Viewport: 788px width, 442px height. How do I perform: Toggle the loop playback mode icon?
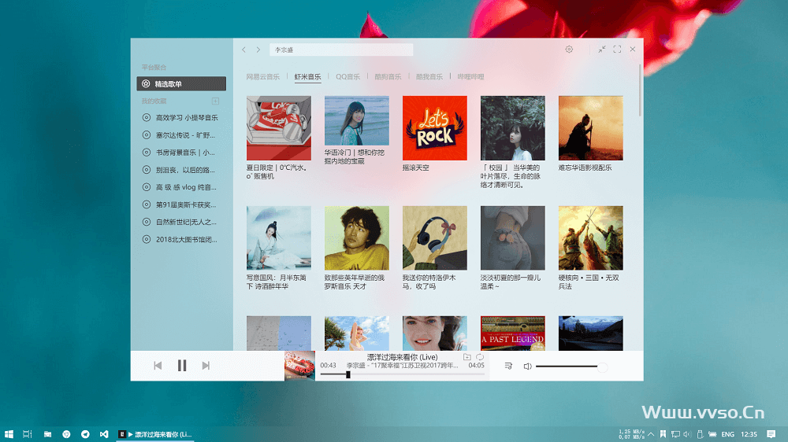480,357
